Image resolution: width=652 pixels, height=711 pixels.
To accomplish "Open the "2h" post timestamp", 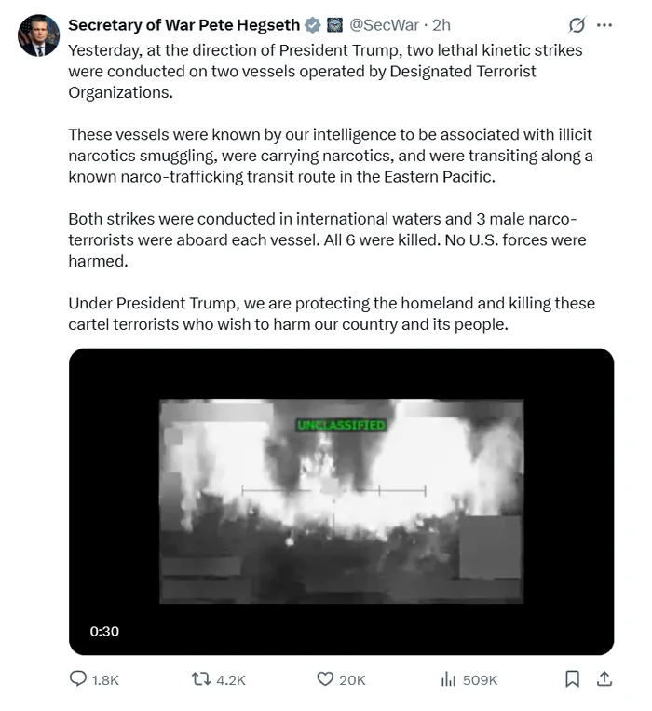I will click(x=441, y=25).
